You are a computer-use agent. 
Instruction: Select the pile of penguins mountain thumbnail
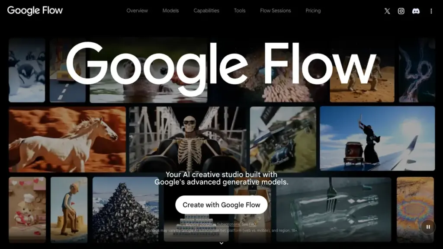pos(125,210)
